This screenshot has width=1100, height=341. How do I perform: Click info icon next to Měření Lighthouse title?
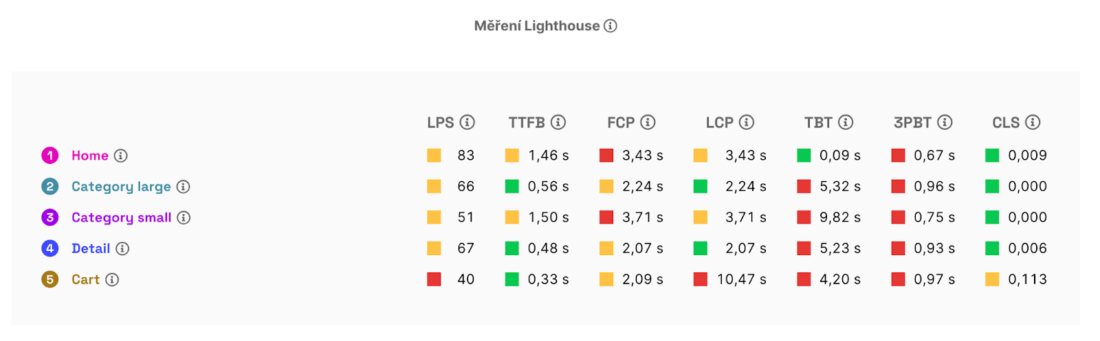coord(610,26)
